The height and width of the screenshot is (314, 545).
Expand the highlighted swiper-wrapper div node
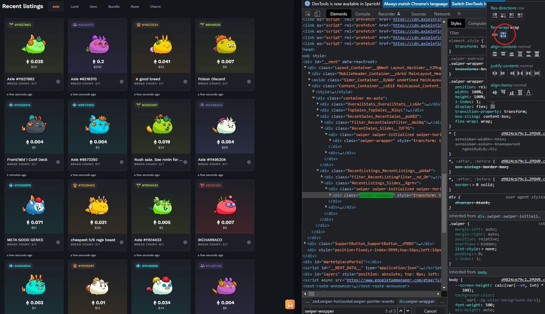click(x=330, y=195)
